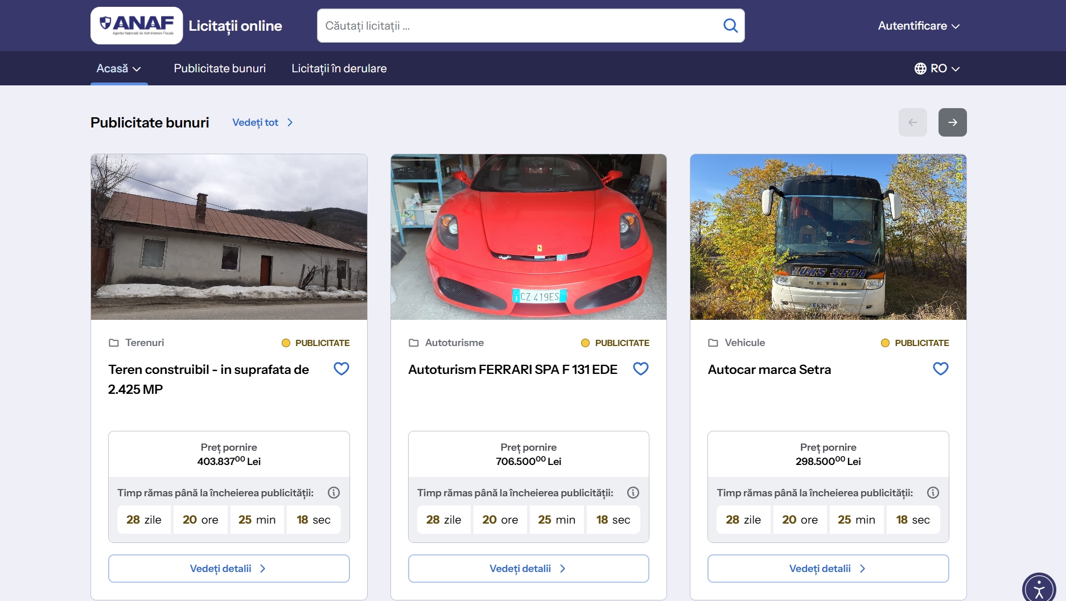Click info icon on Autocar Setra timer
This screenshot has width=1066, height=601.
click(x=933, y=493)
